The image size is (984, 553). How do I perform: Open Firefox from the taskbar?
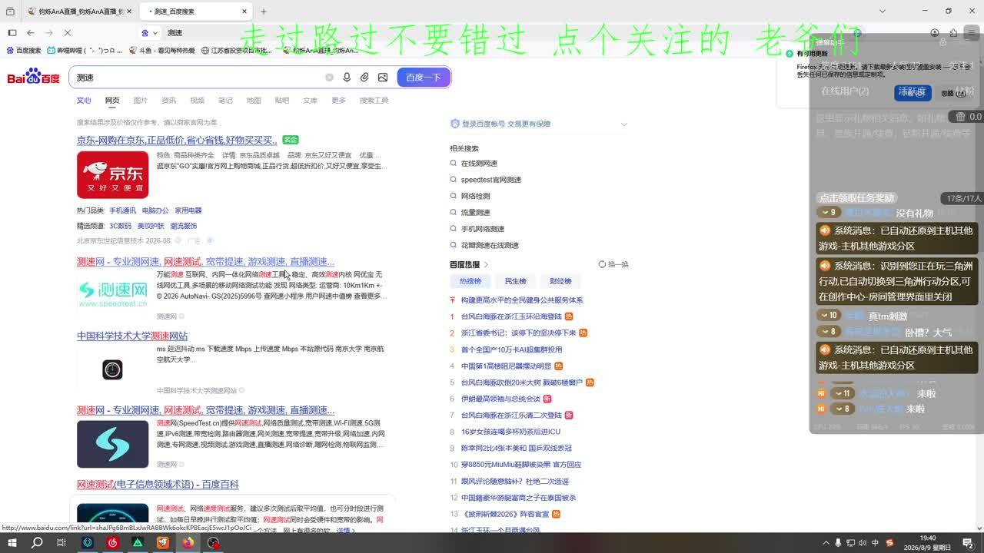coord(188,543)
